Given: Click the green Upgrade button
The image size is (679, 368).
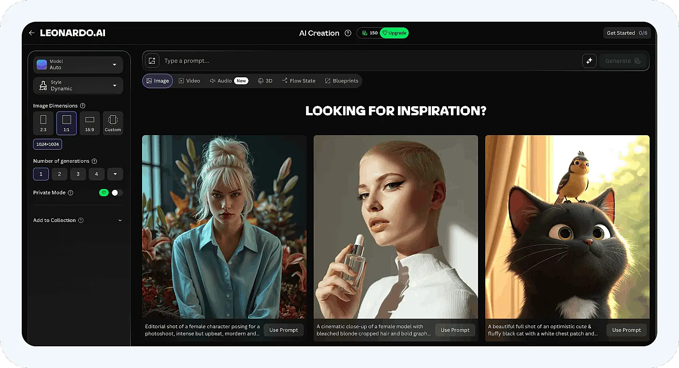Looking at the screenshot, I should point(394,33).
